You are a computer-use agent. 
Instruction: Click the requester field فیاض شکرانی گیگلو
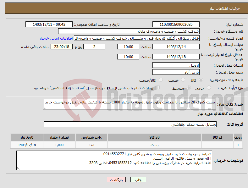click(x=137, y=38)
